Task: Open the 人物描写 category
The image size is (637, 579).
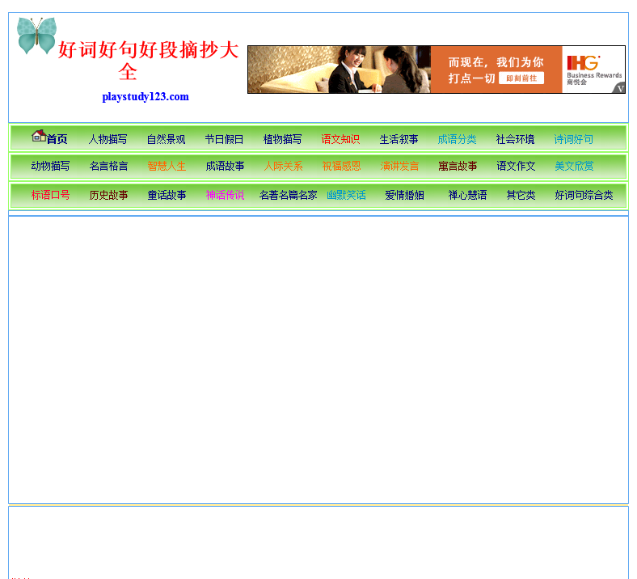Action: click(x=108, y=139)
